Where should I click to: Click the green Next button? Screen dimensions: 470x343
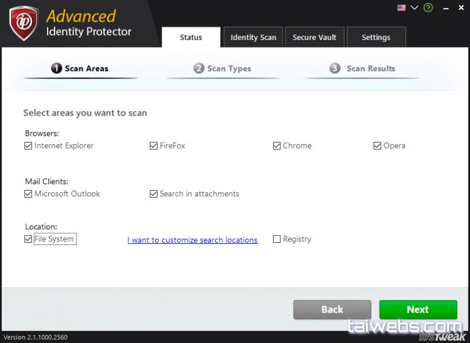pyautogui.click(x=418, y=310)
